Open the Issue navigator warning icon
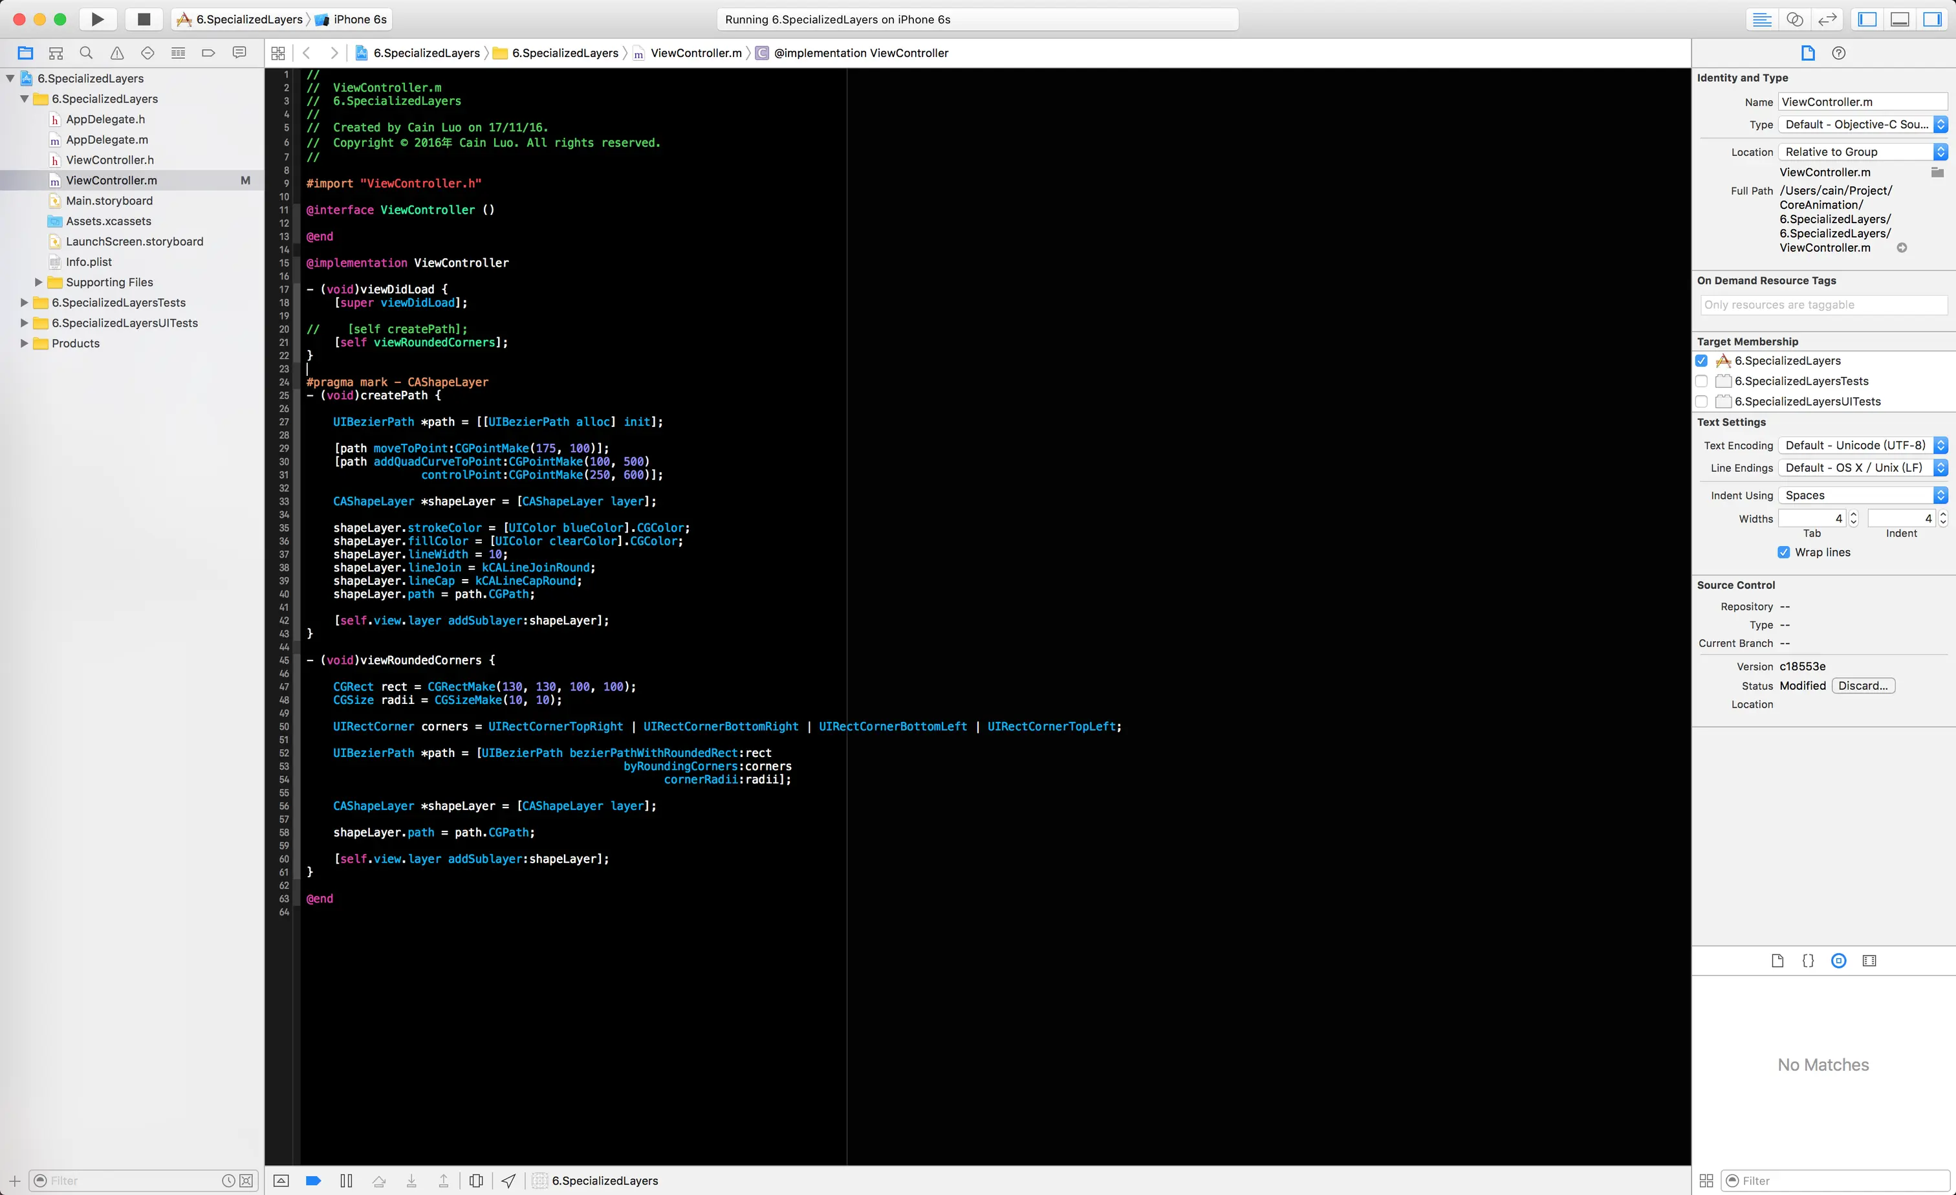Viewport: 1956px width, 1195px height. [118, 53]
